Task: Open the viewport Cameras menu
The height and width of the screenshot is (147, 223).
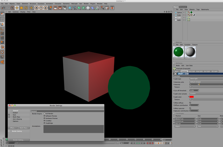Action: pos(16,12)
